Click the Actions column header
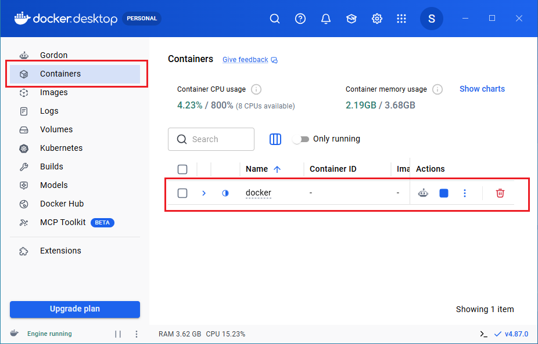Screen dimensions: 538x344 coord(431,169)
